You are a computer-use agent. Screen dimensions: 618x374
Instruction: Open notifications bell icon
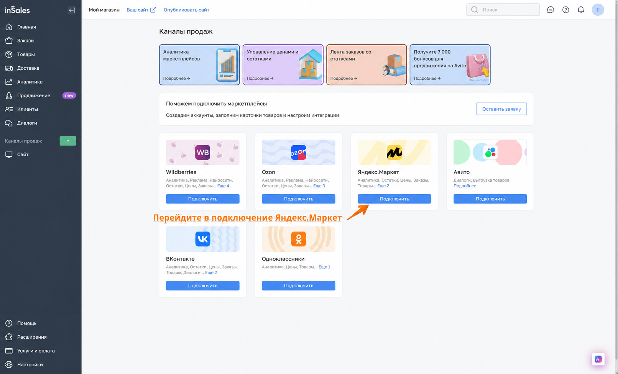[581, 10]
